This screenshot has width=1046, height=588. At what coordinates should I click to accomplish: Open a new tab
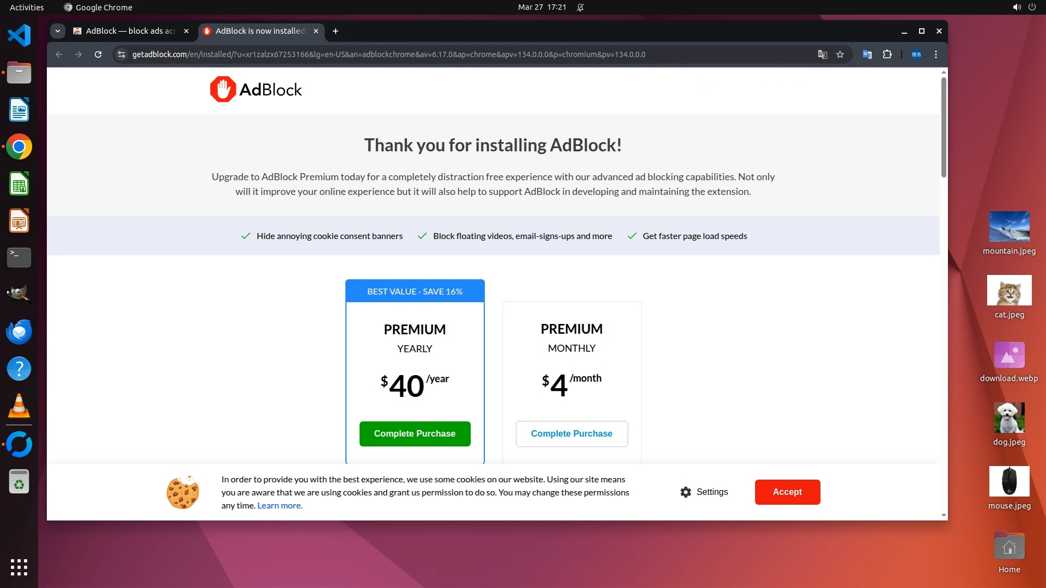336,31
